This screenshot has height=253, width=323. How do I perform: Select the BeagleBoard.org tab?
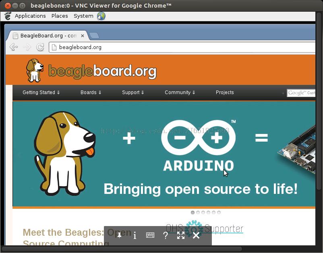[x=48, y=35]
